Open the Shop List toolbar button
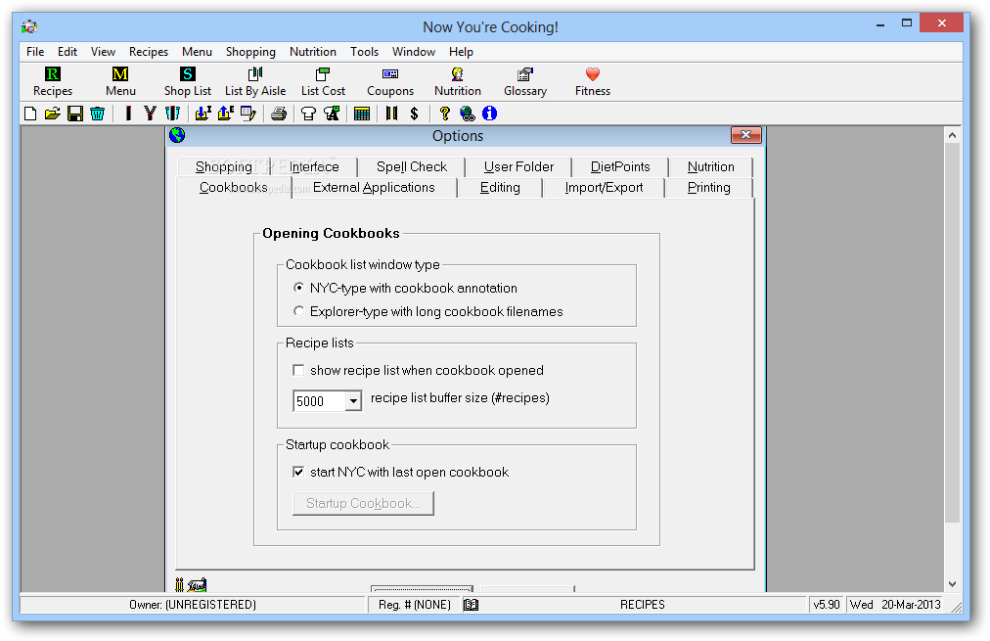This screenshot has width=990, height=641. pyautogui.click(x=188, y=82)
